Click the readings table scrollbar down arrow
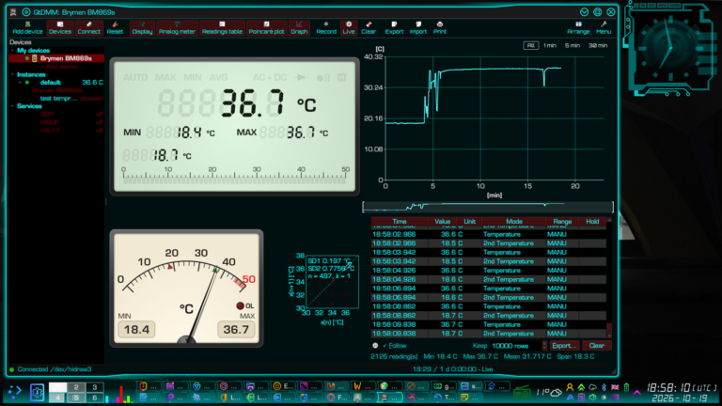The image size is (722, 406). pos(609,336)
